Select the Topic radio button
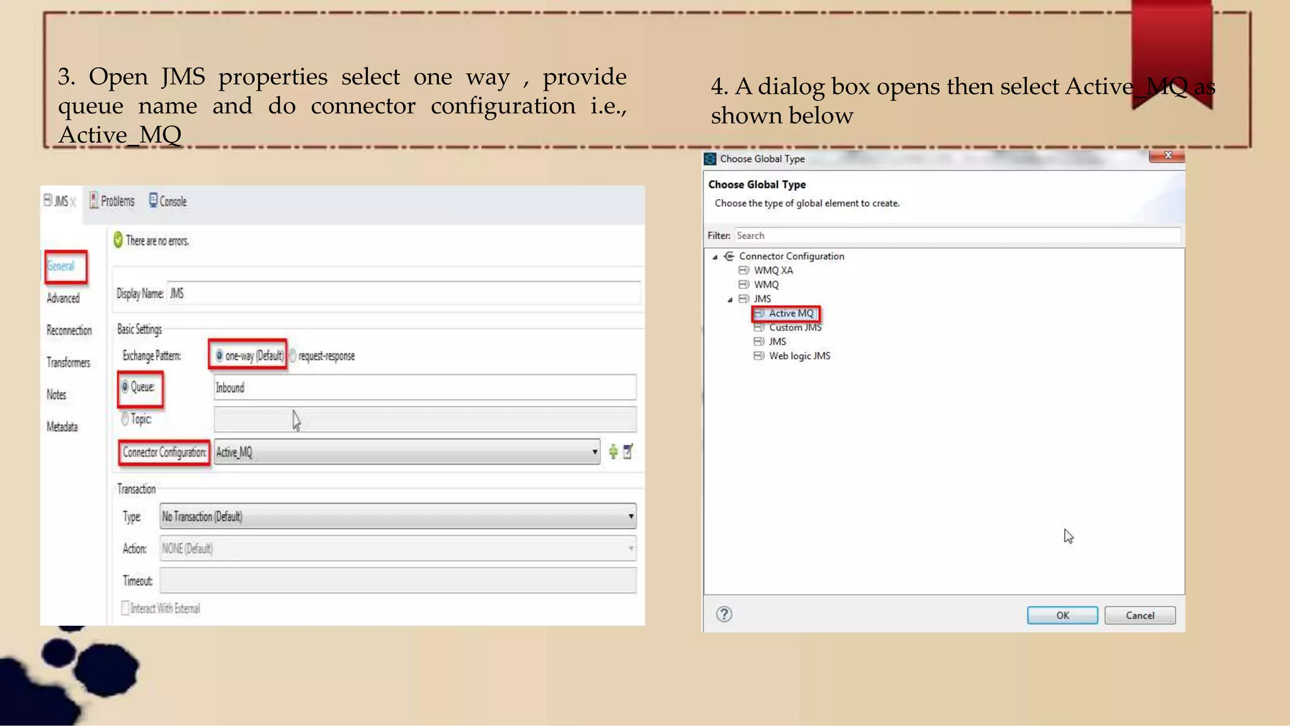 tap(125, 418)
